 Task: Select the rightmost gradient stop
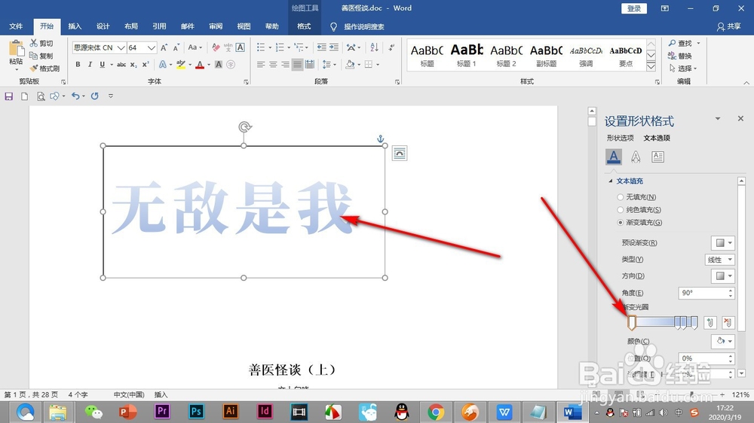pyautogui.click(x=694, y=323)
